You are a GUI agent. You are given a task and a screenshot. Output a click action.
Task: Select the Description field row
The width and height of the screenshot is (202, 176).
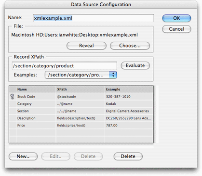point(81,118)
